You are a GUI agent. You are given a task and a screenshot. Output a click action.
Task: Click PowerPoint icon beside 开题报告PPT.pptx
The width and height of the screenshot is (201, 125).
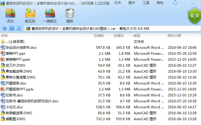point(3,89)
